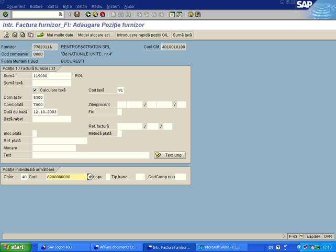Click the yellow Exit icon
336x252 pixels.
click(x=95, y=15)
